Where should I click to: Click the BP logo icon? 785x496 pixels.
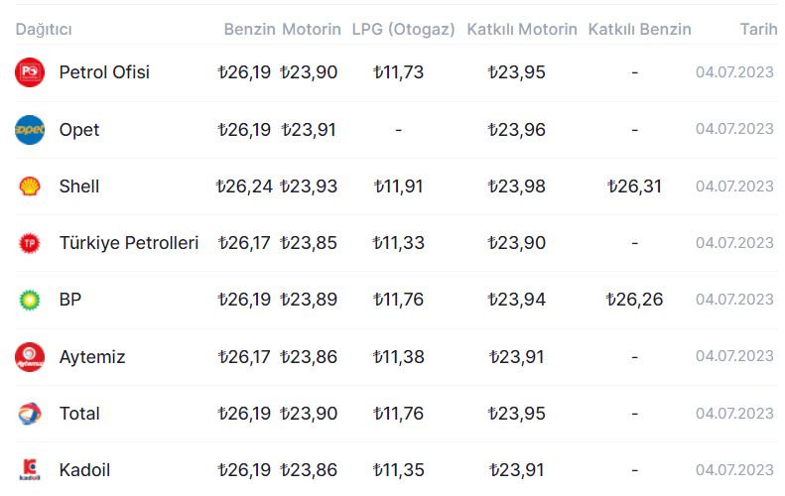(30, 300)
